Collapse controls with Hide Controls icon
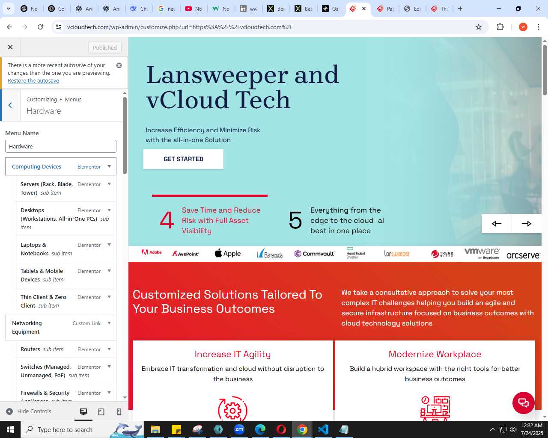Image resolution: width=548 pixels, height=438 pixels. point(9,411)
